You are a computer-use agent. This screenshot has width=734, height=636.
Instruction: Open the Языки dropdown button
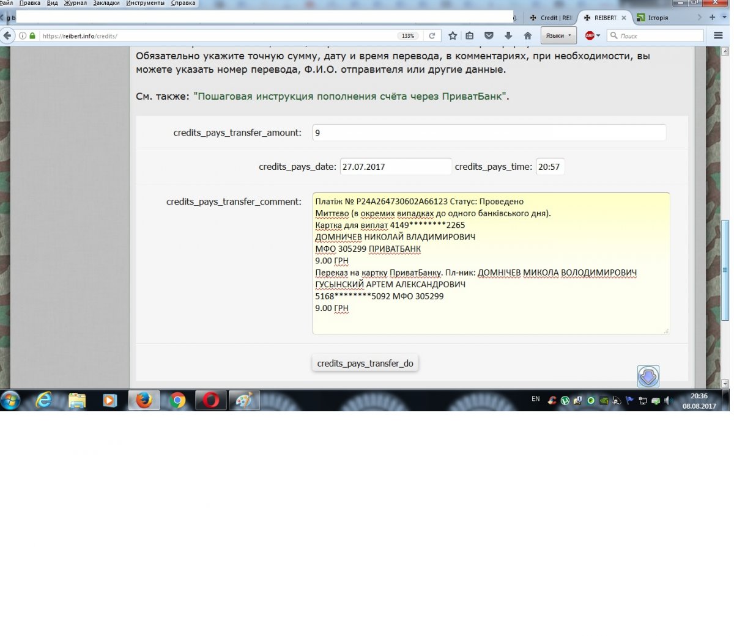(558, 36)
